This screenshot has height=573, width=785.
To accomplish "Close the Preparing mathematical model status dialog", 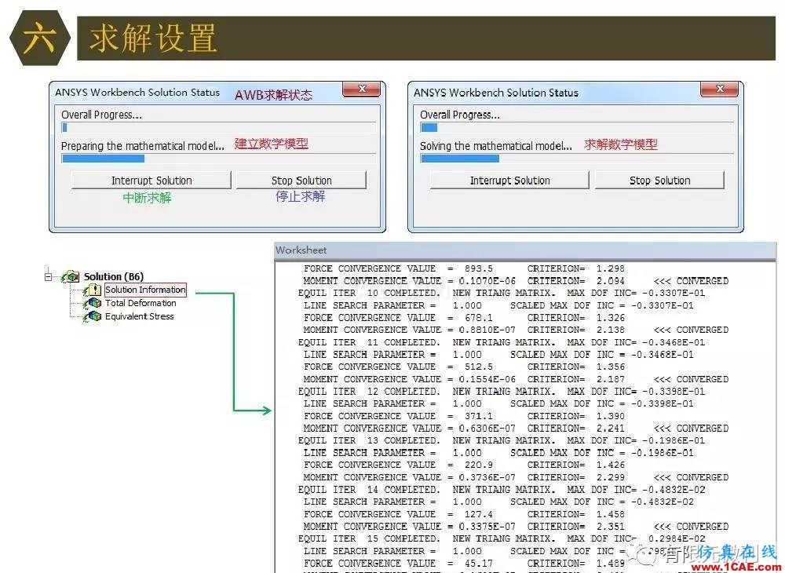I will click(361, 89).
